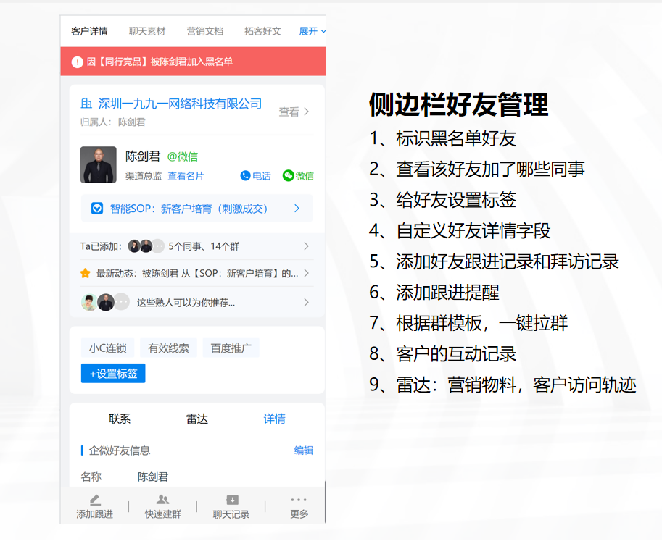Screen dimensions: 662x541
Task: Click the phone 电话 icon
Action: point(245,176)
